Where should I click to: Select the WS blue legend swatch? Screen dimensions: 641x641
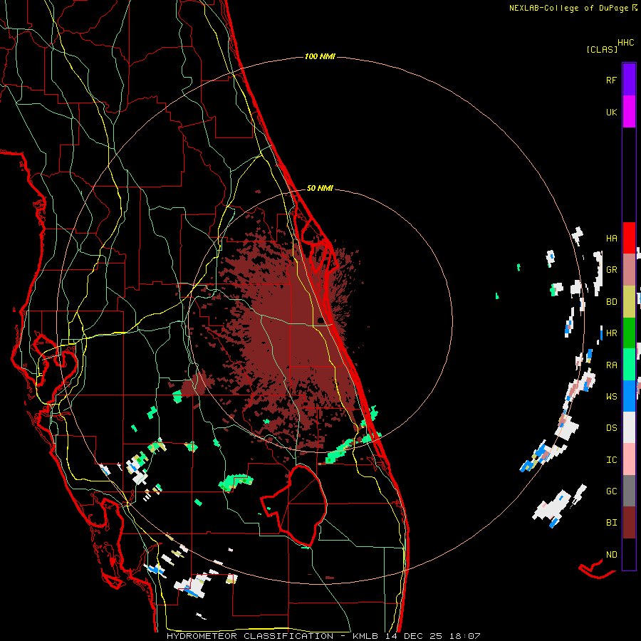coord(629,396)
